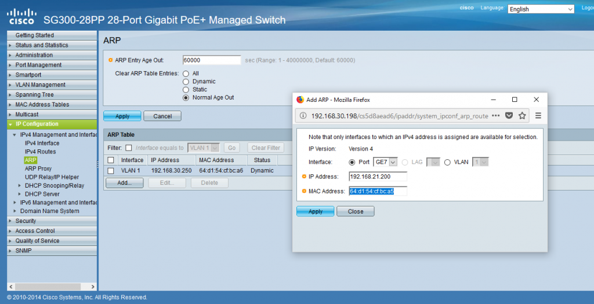Click the Firefox logo in Add ARP title bar

click(300, 100)
